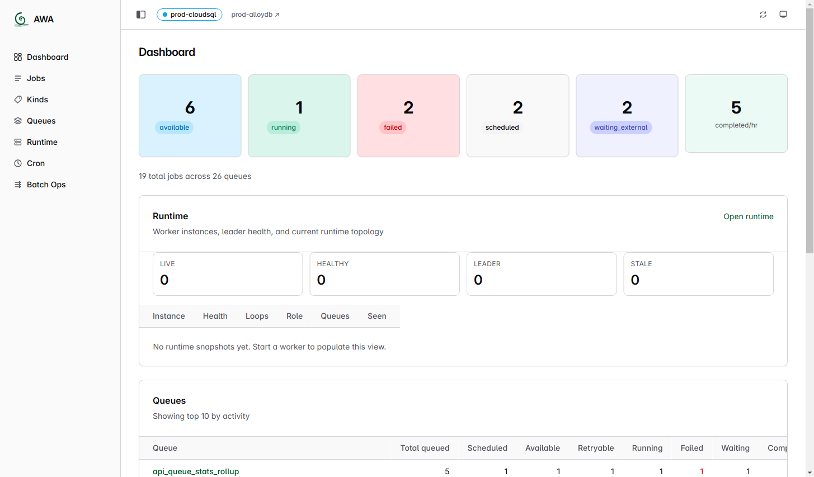Screen dimensions: 814x477
Task: Click the available jobs card
Action: coord(190,116)
